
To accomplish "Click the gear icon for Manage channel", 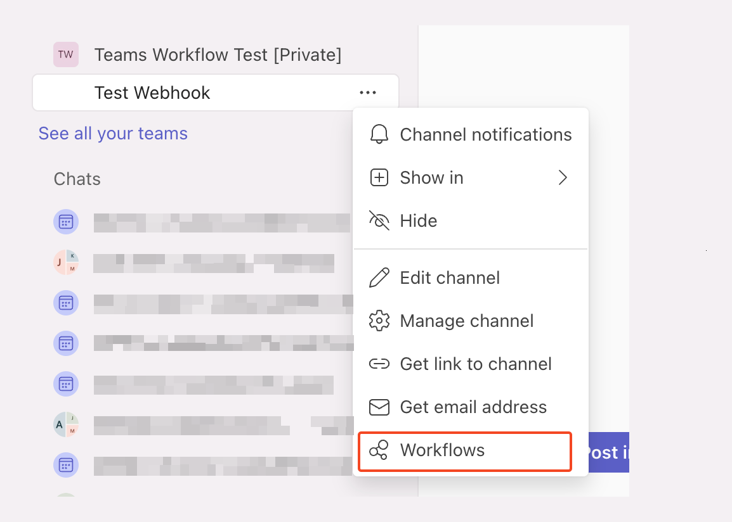I will point(379,321).
